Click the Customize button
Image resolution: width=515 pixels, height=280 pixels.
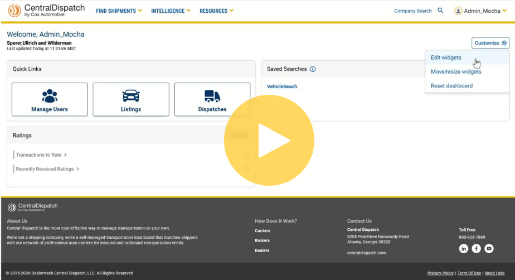tap(490, 43)
